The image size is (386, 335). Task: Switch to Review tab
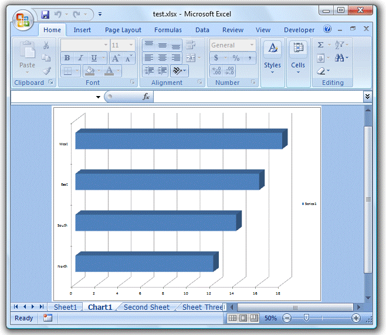coord(233,30)
